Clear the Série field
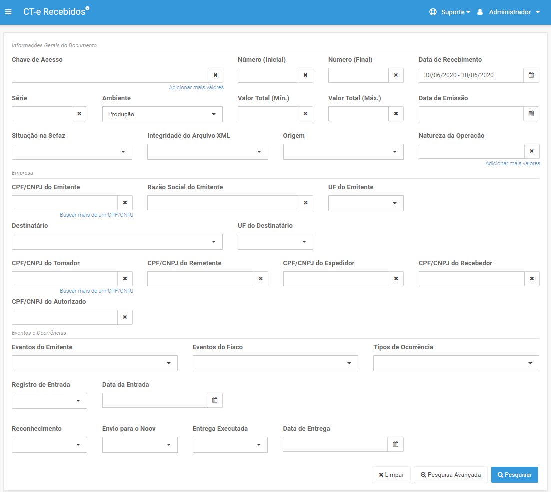The height and width of the screenshot is (494, 551). (80, 114)
